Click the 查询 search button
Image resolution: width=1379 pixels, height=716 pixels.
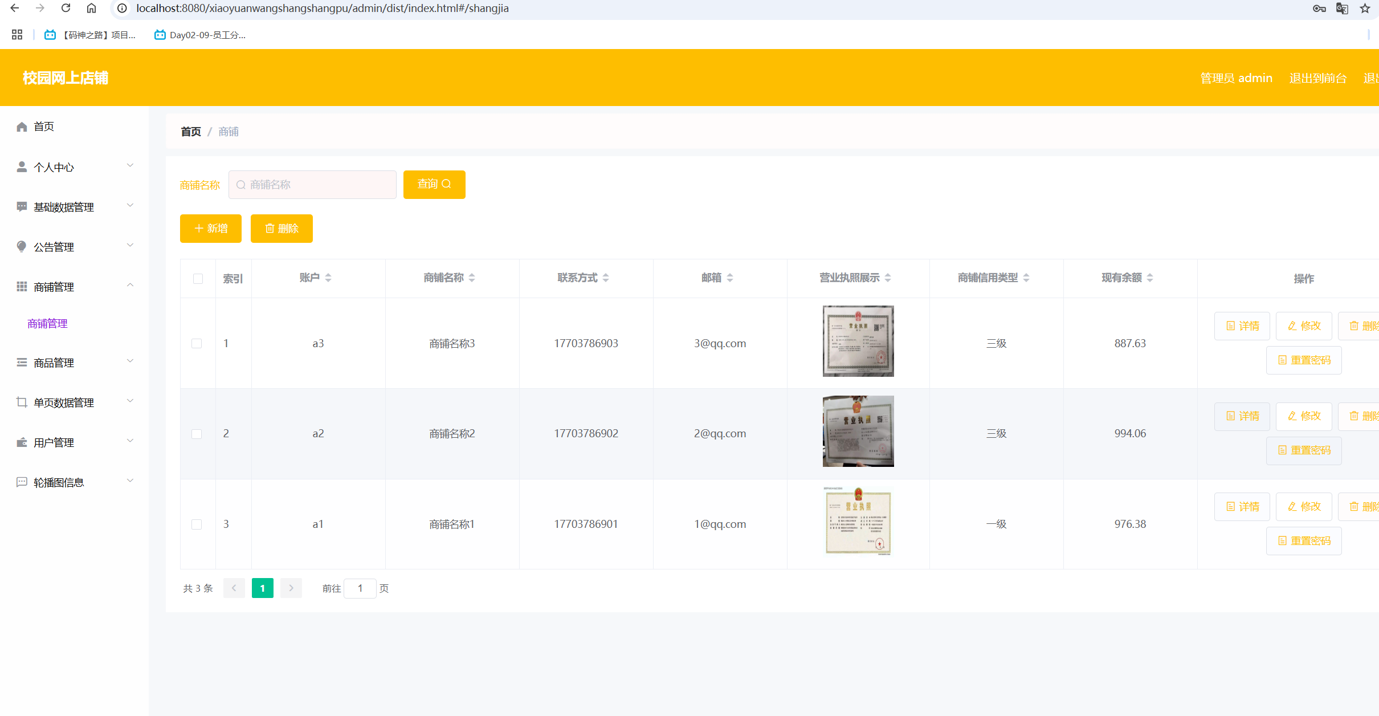click(x=434, y=184)
